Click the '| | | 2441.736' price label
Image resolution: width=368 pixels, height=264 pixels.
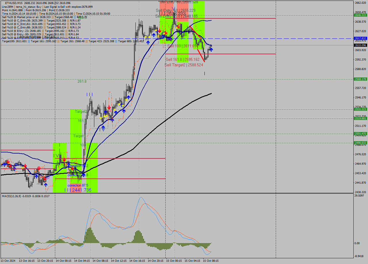[78, 190]
